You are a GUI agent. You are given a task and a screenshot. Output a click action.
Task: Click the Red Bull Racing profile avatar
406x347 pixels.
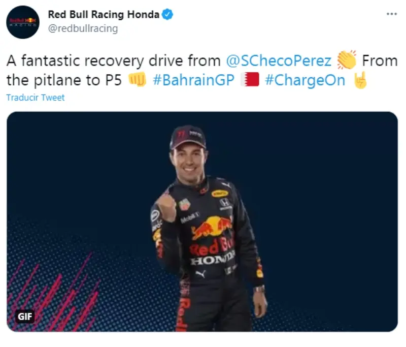pyautogui.click(x=23, y=22)
